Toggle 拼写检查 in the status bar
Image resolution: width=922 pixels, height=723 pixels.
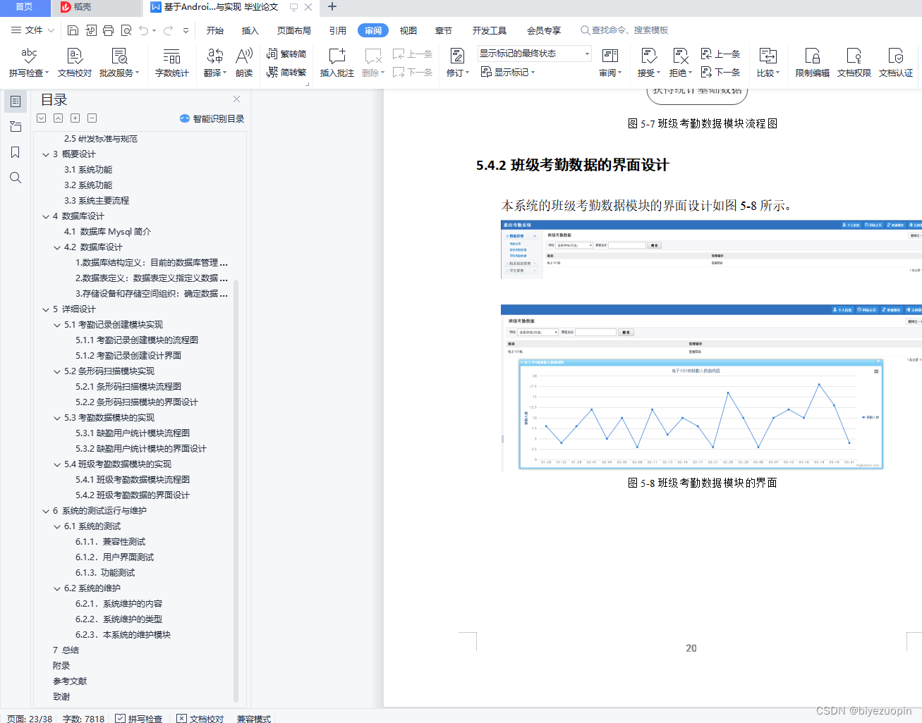(139, 719)
